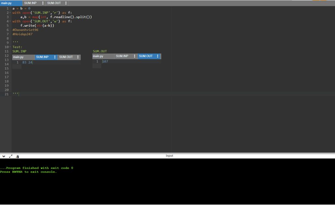The height and width of the screenshot is (205, 335).
Task: Click the line opening 'SUM.INP' for reading
Action: coord(42,13)
